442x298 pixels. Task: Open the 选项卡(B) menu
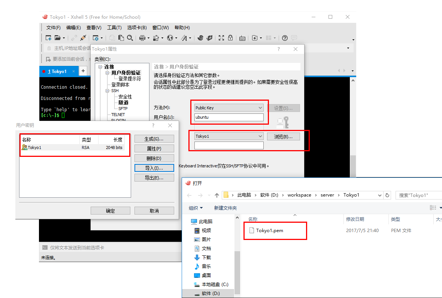[137, 28]
